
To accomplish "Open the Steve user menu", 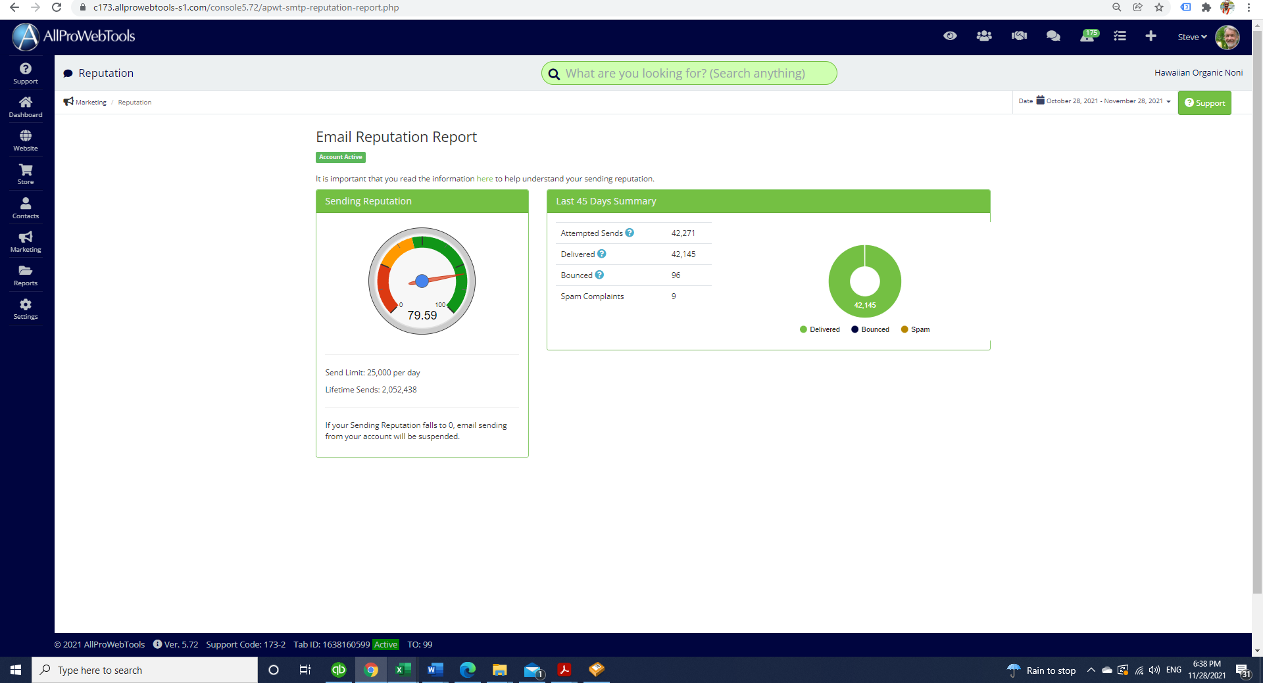I will tap(1192, 37).
